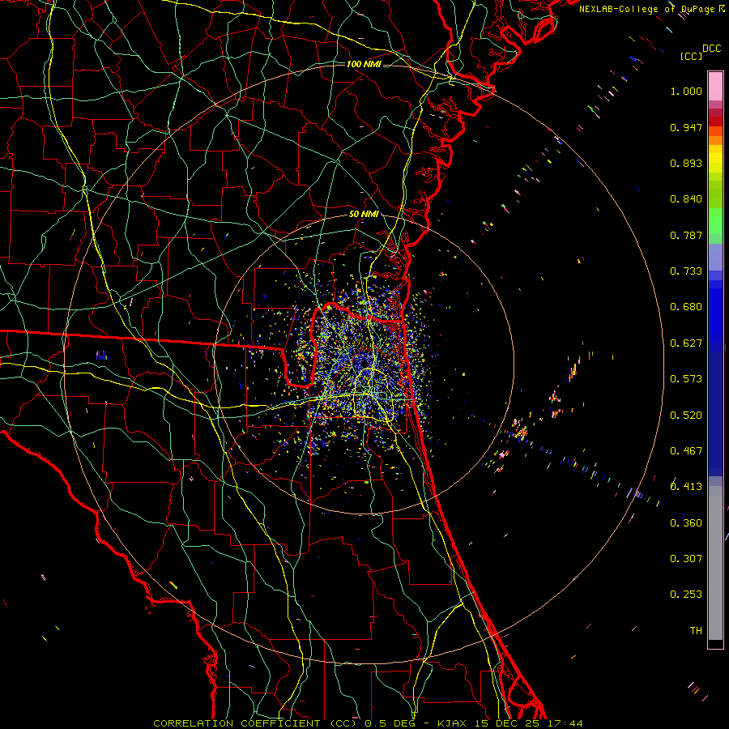Pick the black bottom segment of color bar
This screenshot has width=729, height=729.
click(715, 643)
